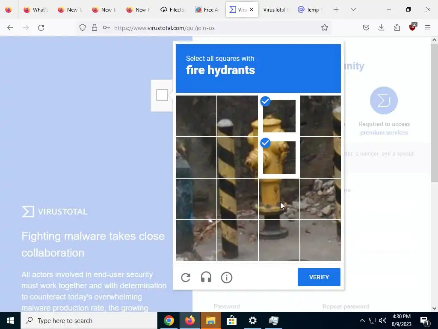Open Microsoft Store from taskbar
Viewport: 438px width, 329px height.
pyautogui.click(x=231, y=320)
